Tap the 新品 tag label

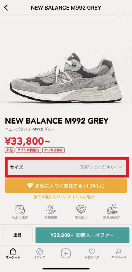click(x=10, y=150)
